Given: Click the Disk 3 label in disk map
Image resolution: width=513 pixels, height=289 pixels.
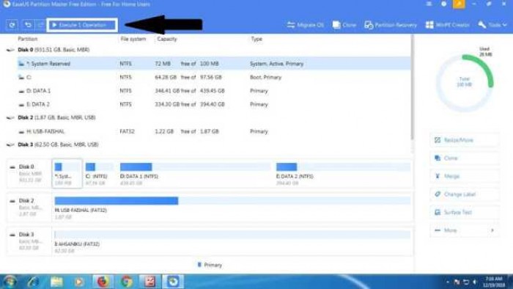Looking at the screenshot, I should point(26,234).
